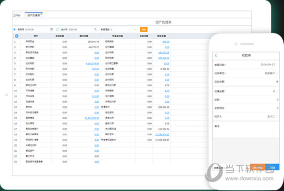Select row number 22 in the table

(15, 156)
